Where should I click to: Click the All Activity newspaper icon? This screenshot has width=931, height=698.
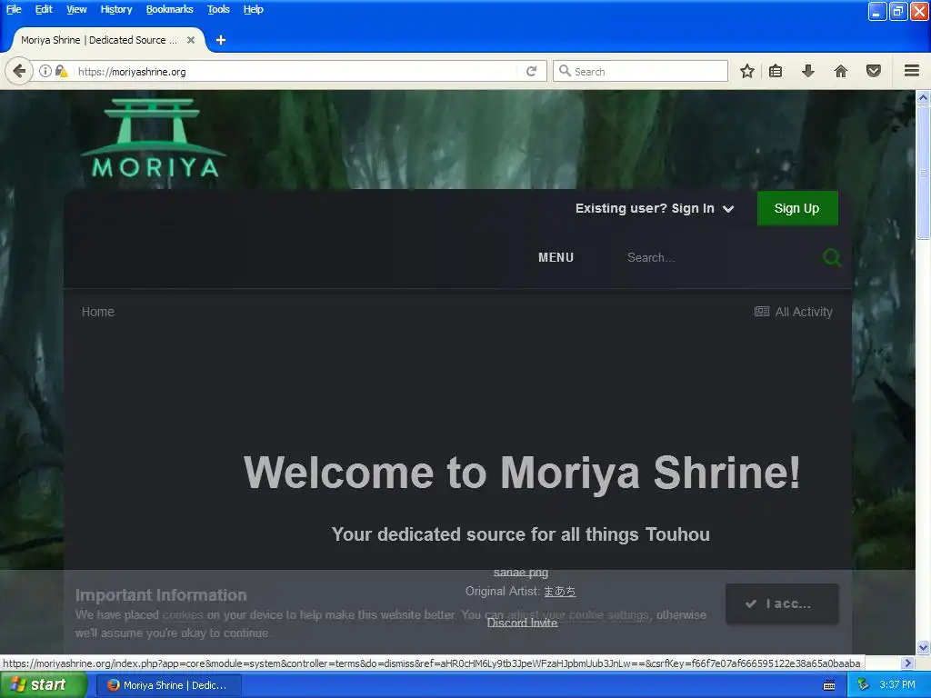click(x=761, y=312)
